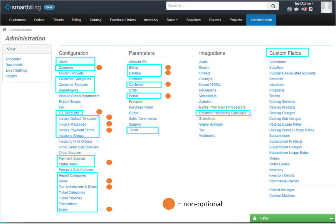Image resolution: width=336 pixels, height=224 pixels.
Task: Expand the Sales menu dropdown
Action: click(172, 20)
